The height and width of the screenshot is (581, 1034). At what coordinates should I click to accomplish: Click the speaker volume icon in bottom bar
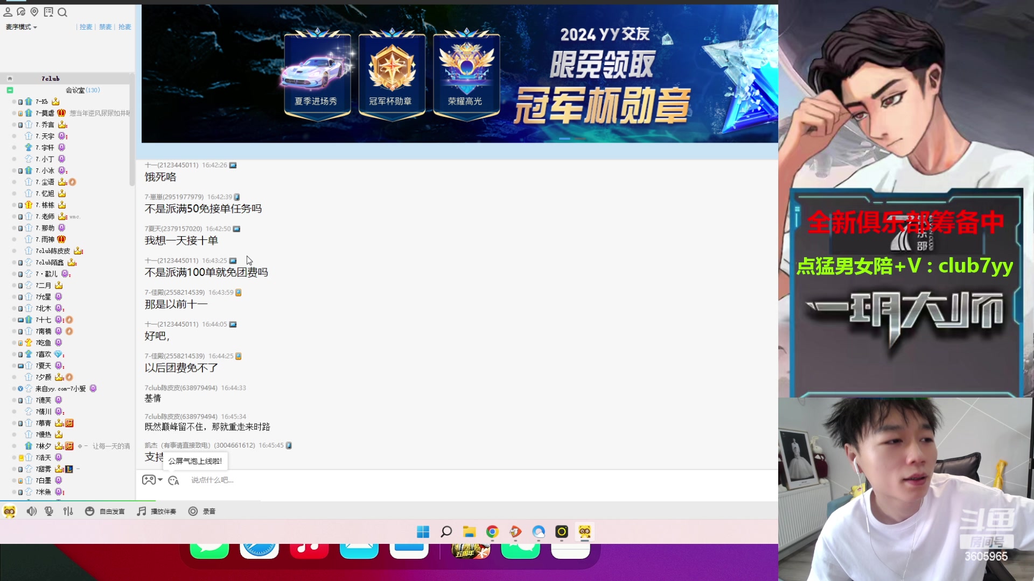coord(31,511)
